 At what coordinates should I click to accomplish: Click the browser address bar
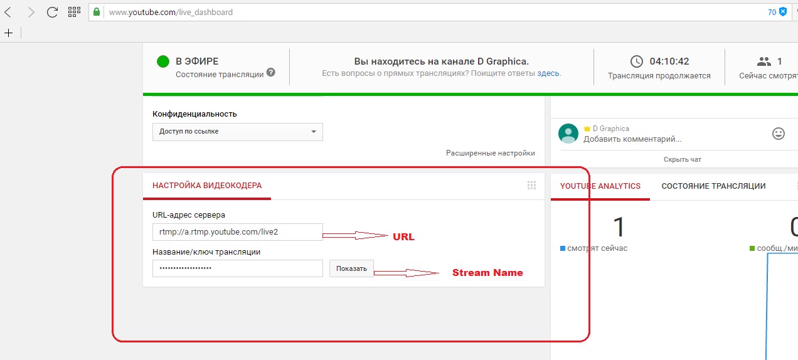tap(439, 12)
